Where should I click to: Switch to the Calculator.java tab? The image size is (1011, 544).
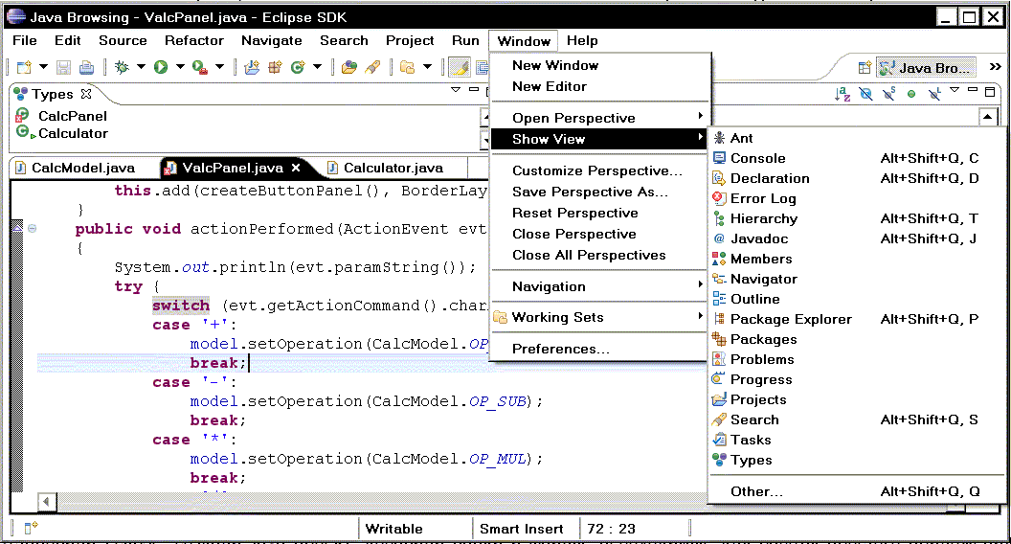[386, 168]
